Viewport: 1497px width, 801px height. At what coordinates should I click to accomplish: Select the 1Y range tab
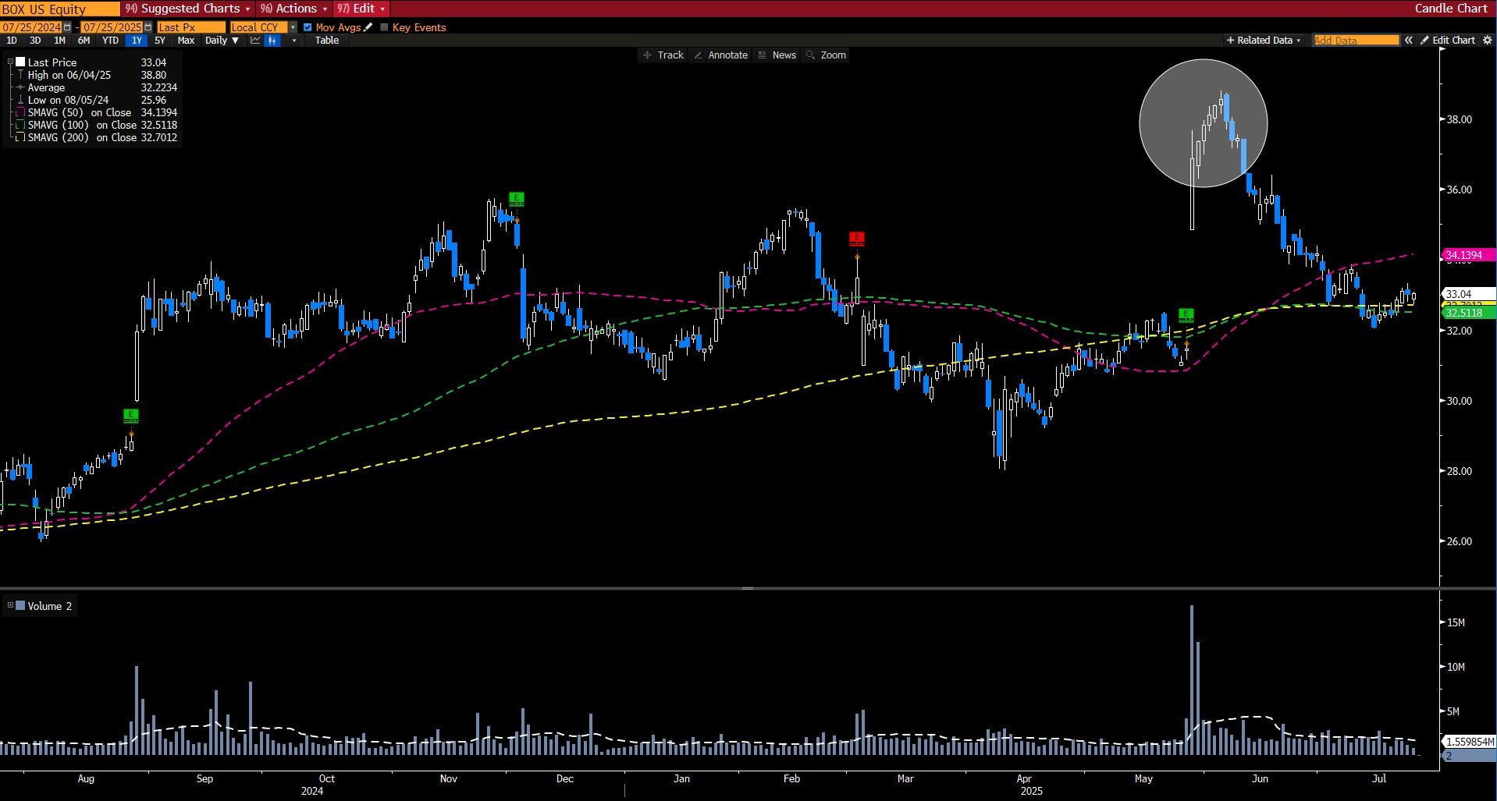[x=137, y=41]
